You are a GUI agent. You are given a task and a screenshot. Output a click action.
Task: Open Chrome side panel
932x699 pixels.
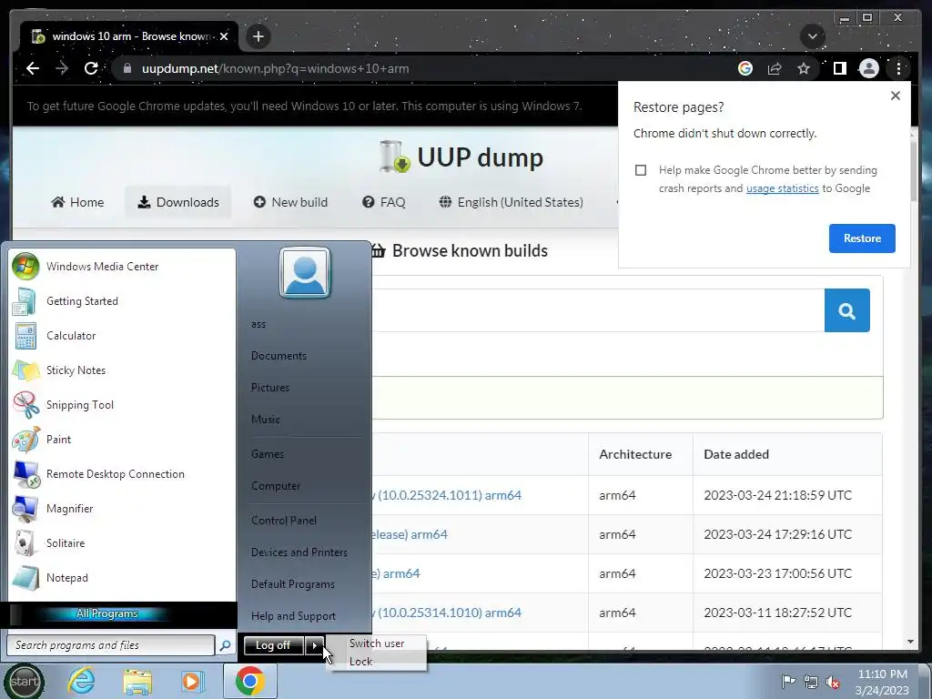coord(839,68)
